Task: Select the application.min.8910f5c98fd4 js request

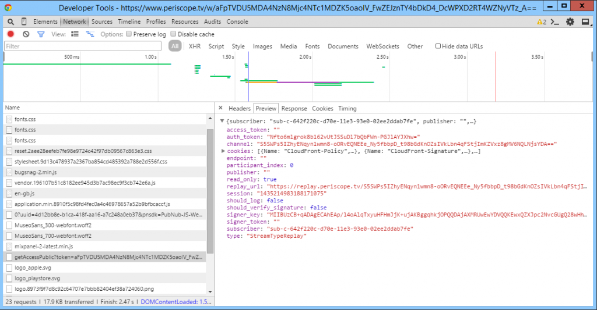Action: point(105,204)
